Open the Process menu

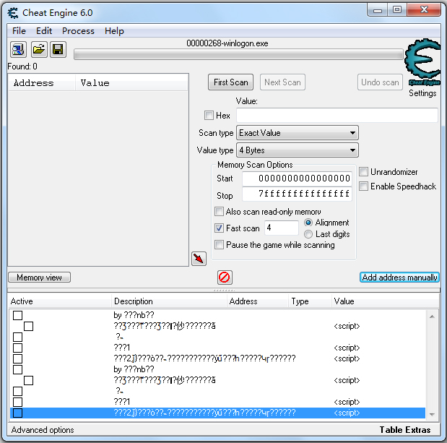[78, 31]
